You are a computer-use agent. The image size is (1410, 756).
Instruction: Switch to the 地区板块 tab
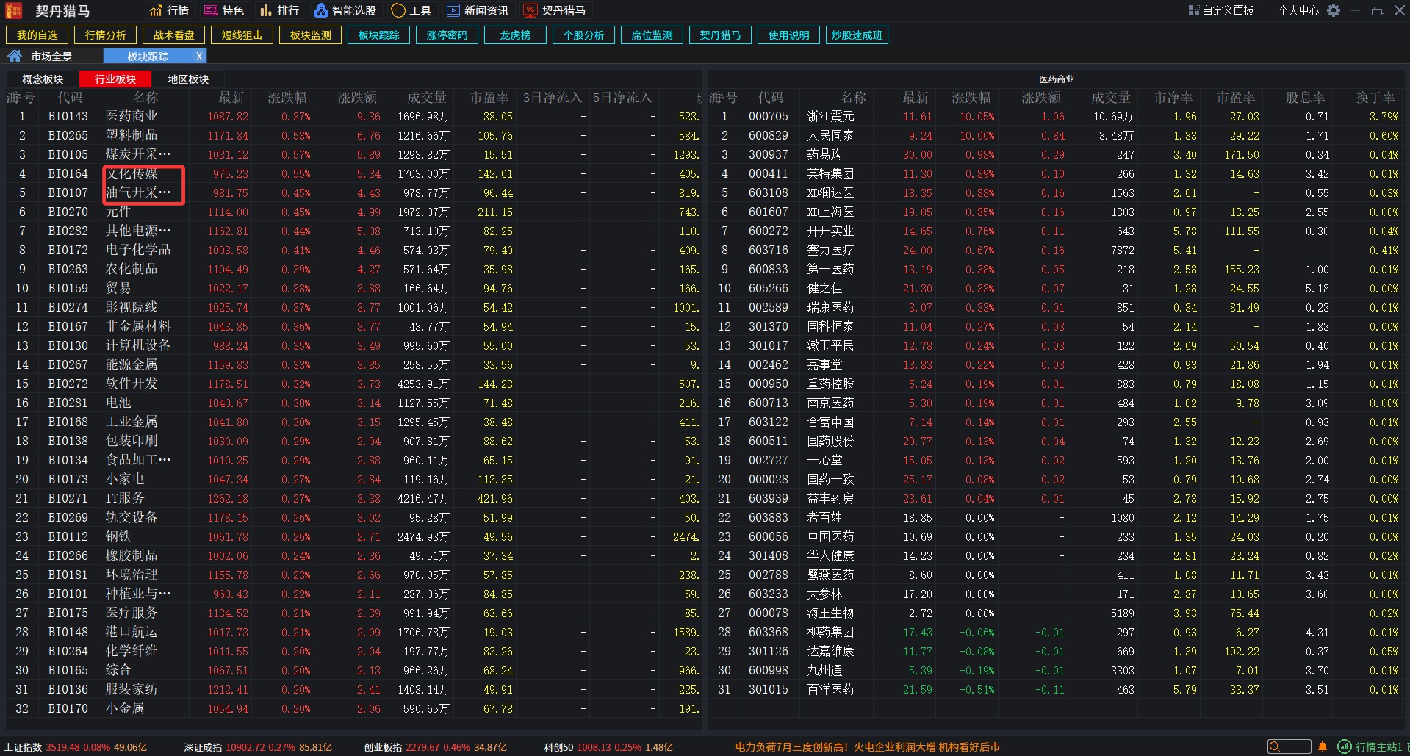188,79
